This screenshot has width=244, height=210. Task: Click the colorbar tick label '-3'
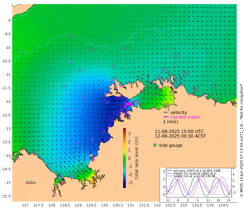click(130, 183)
